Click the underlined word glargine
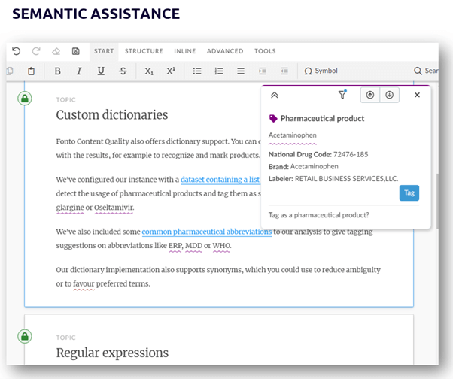This screenshot has height=379, width=453. 70,208
